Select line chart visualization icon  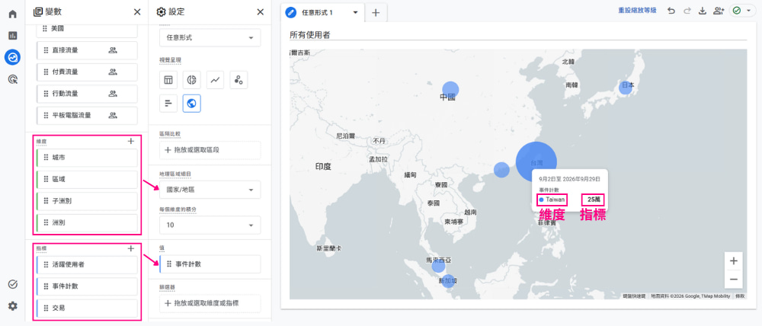point(216,80)
